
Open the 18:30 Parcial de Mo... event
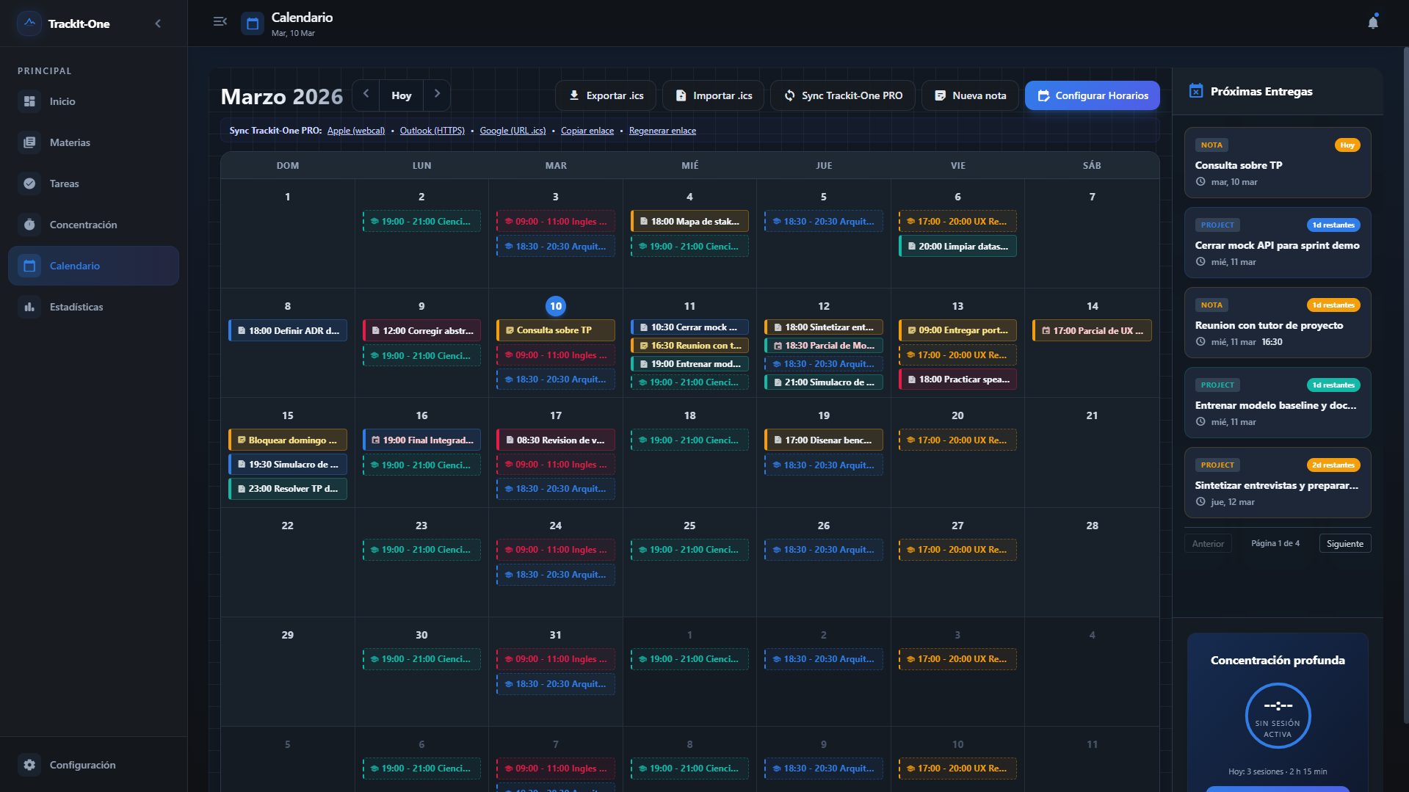(x=824, y=346)
